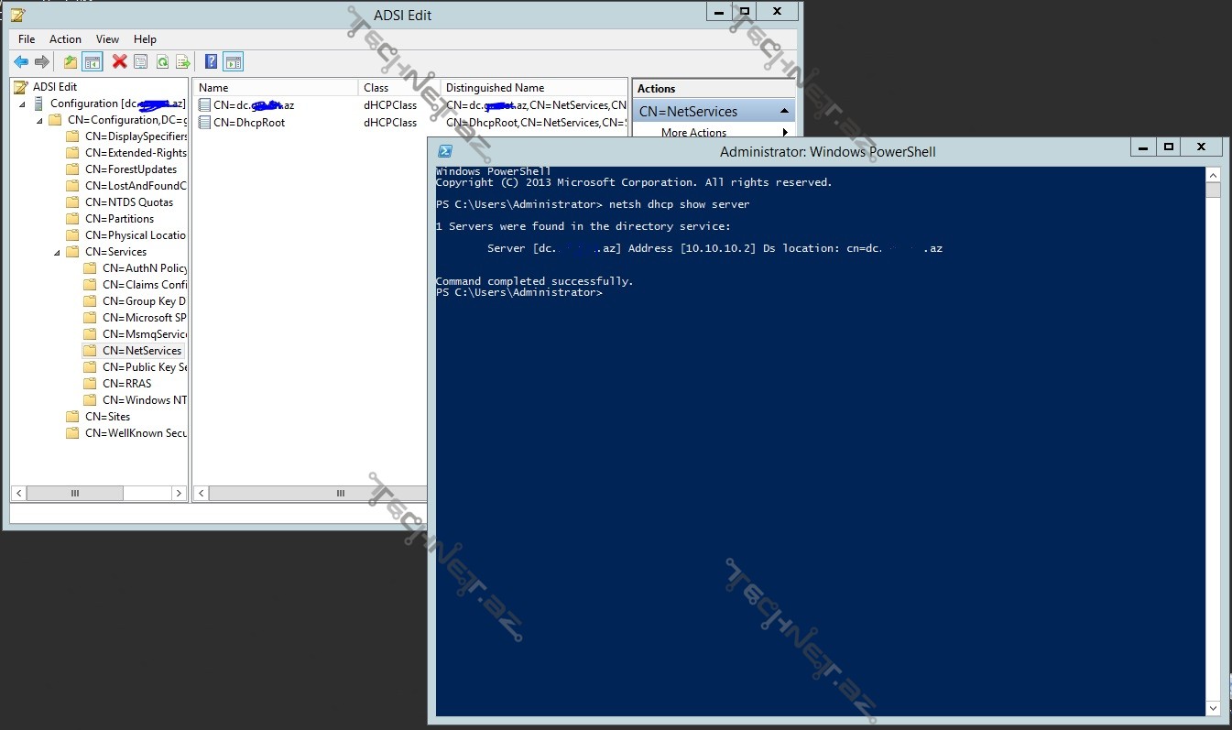Image resolution: width=1232 pixels, height=730 pixels.
Task: Click the Up one level folder icon
Action: (71, 62)
